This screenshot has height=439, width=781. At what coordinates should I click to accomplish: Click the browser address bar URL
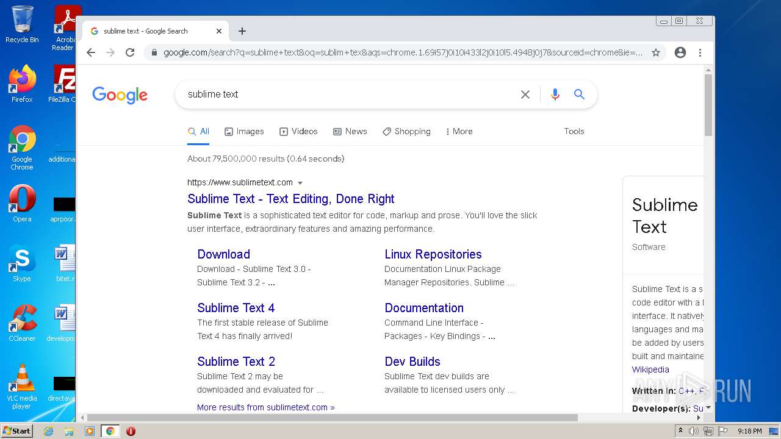click(x=403, y=52)
